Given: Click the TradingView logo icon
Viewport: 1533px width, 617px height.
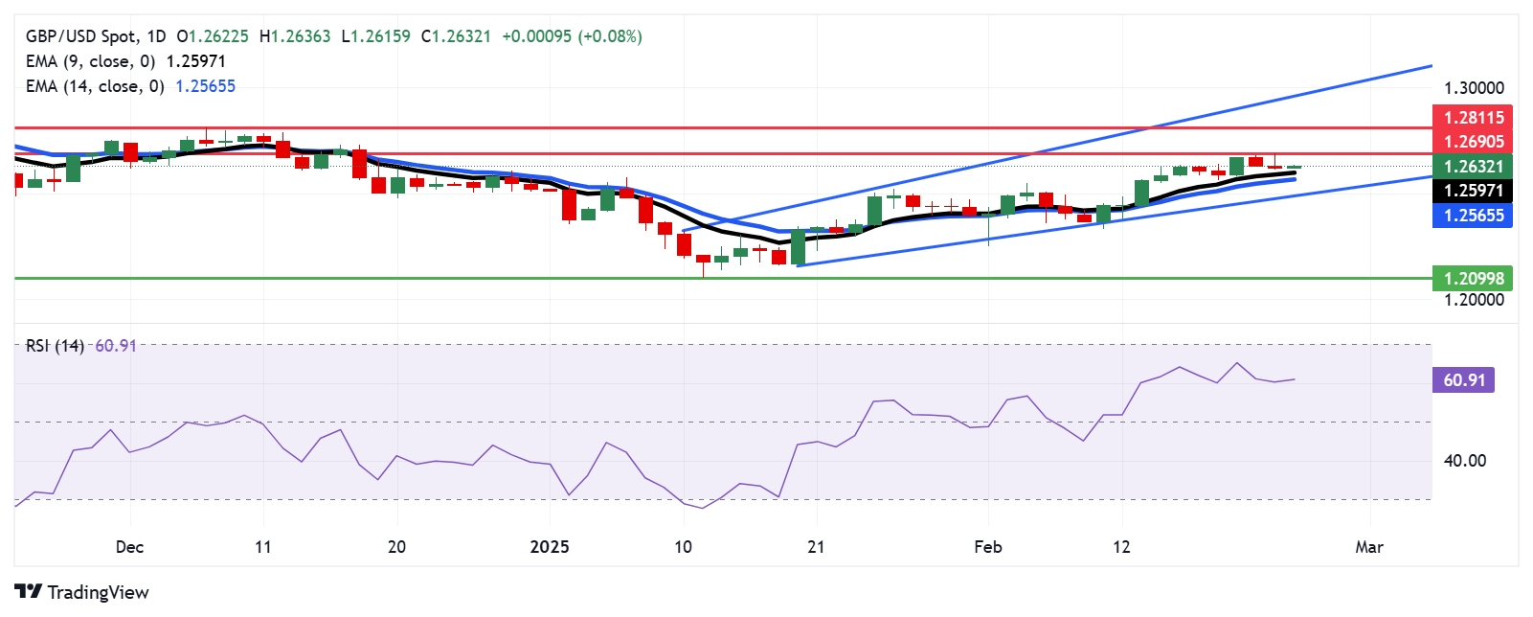Looking at the screenshot, I should coord(28,592).
